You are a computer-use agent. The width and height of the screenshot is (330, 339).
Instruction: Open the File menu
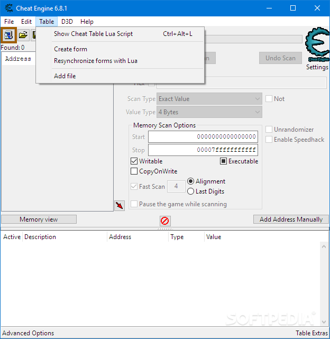pyautogui.click(x=9, y=22)
